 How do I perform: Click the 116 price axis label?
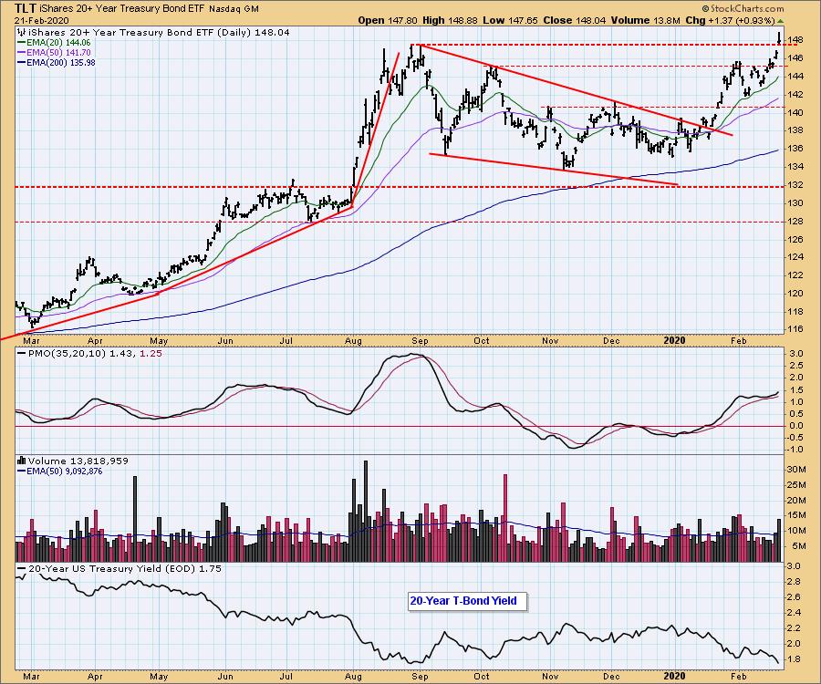pyautogui.click(x=795, y=329)
